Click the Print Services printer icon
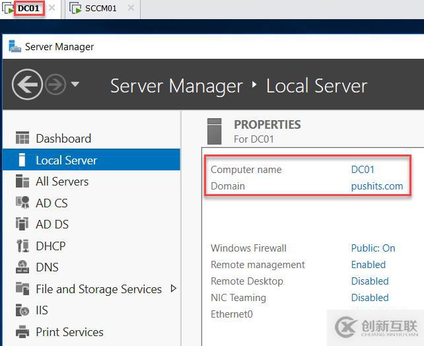Viewport: 424px width, 346px height. coord(22,331)
